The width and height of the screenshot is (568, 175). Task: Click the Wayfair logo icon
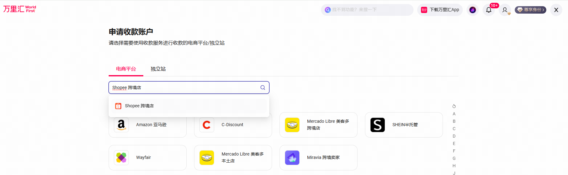(x=121, y=158)
